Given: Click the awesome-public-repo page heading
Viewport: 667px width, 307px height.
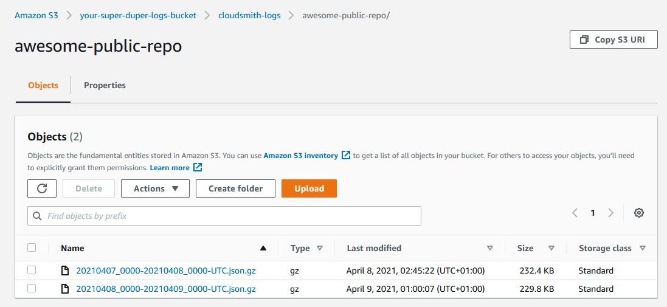Looking at the screenshot, I should tap(98, 46).
